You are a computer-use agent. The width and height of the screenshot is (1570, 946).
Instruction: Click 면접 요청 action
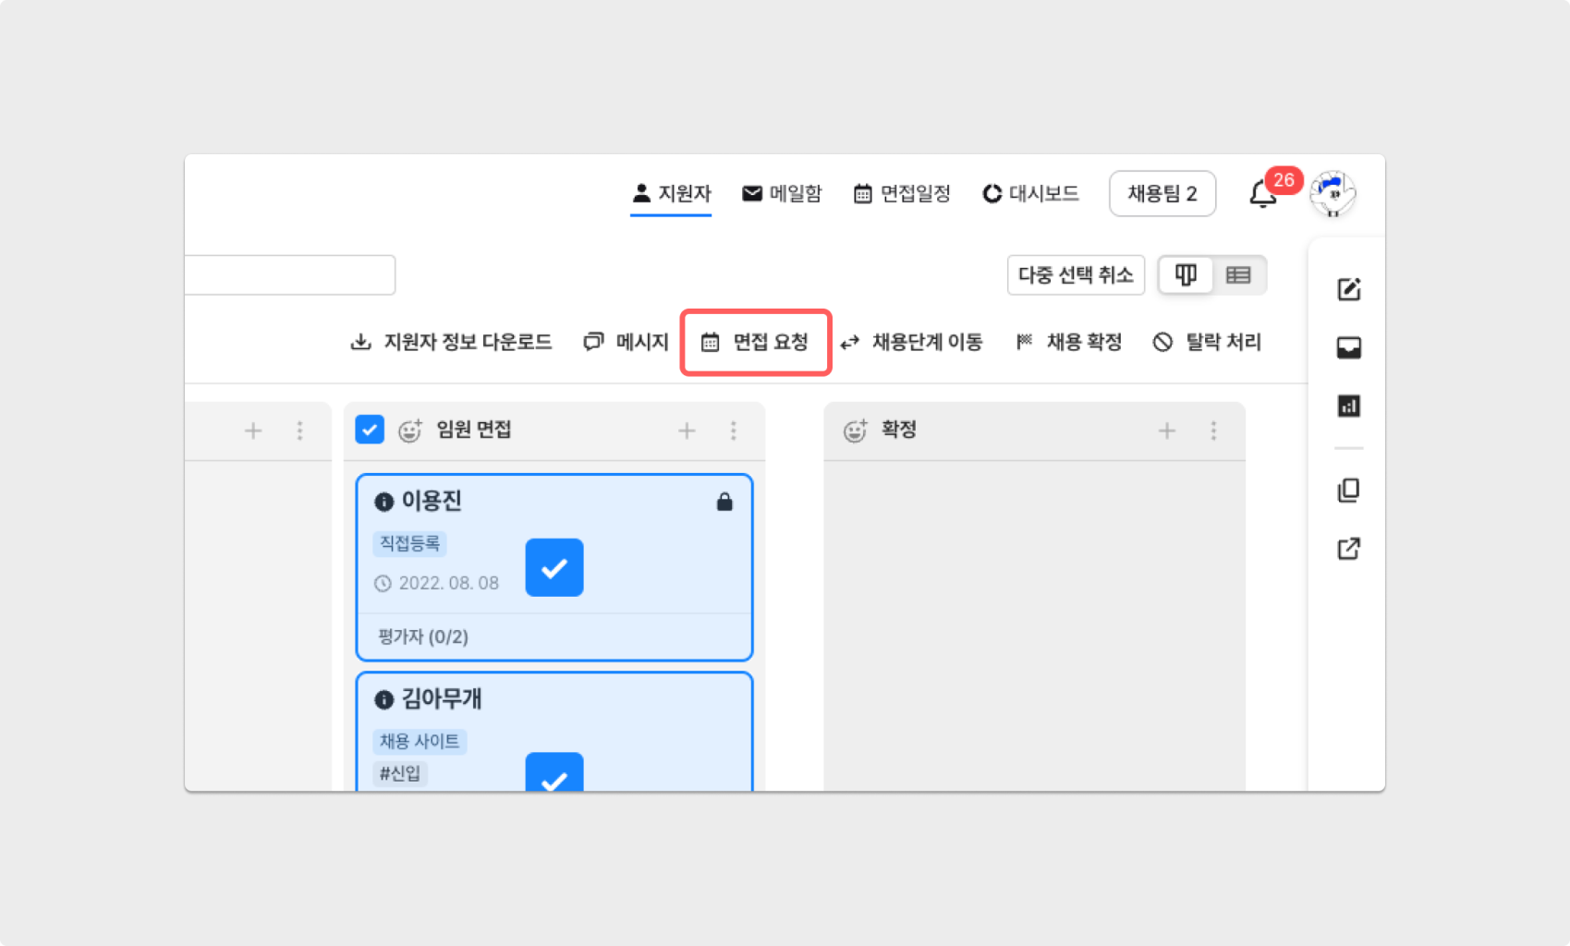point(755,342)
